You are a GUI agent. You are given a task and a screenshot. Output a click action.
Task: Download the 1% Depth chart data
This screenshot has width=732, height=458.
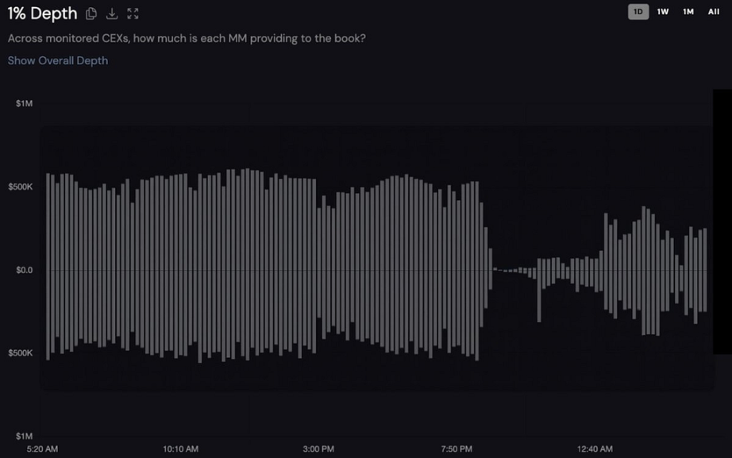112,13
